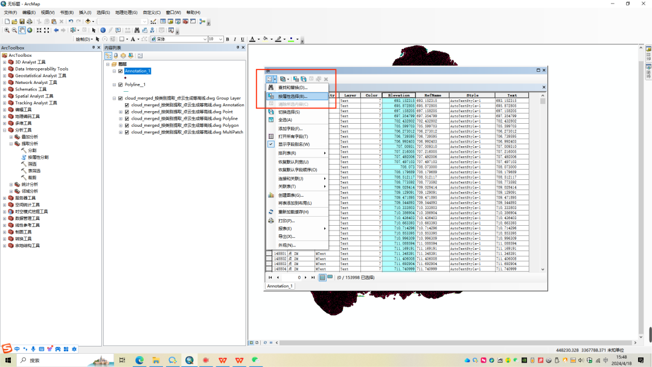The image size is (652, 367).
Task: Click the Undo arrow icon
Action: pyautogui.click(x=71, y=21)
